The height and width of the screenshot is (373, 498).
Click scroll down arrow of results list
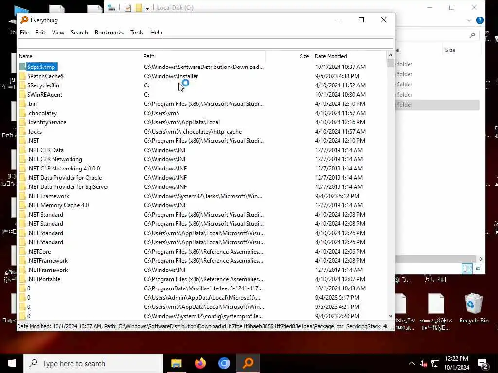pos(391,316)
